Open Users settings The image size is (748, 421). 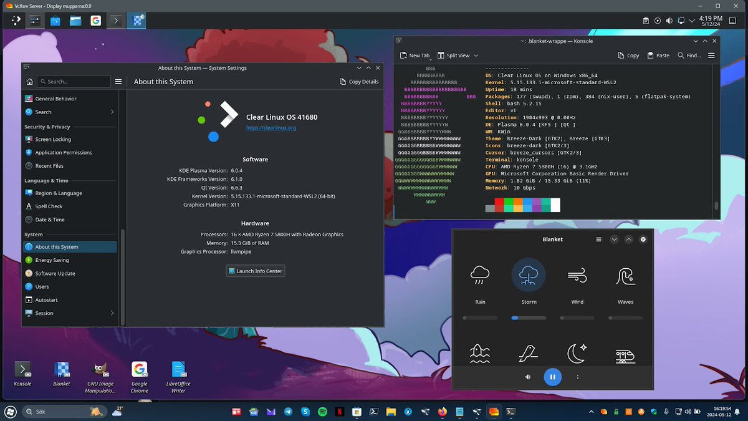tap(70, 287)
